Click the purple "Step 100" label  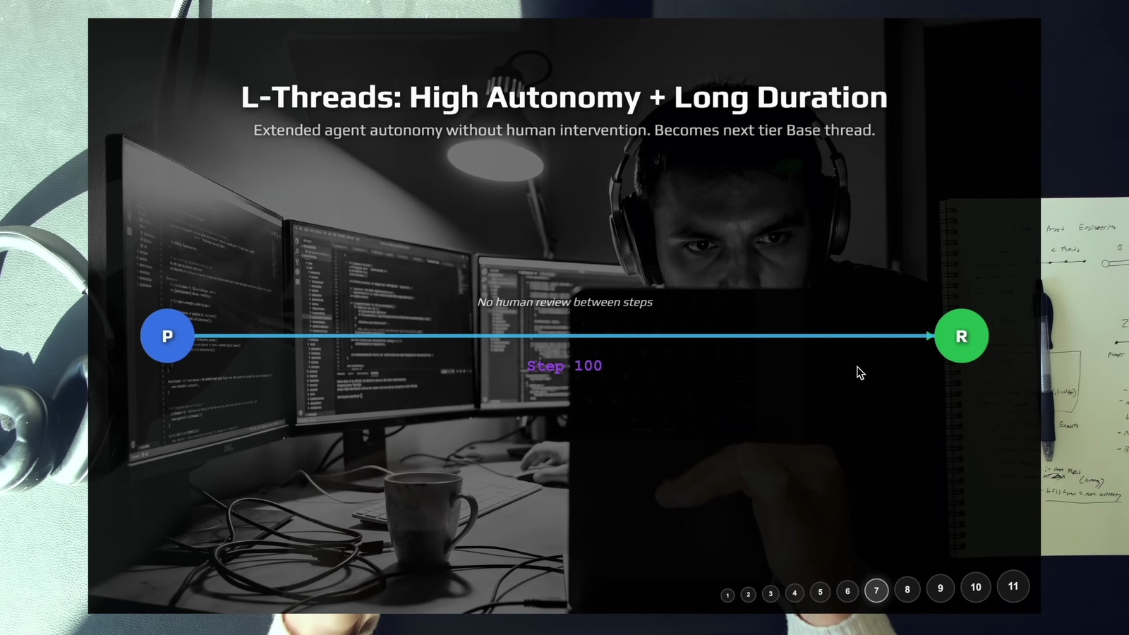564,365
